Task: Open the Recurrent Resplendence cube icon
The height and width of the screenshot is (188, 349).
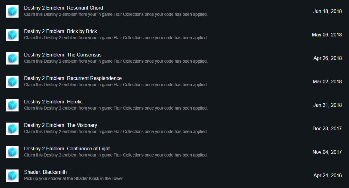Action: (x=12, y=82)
